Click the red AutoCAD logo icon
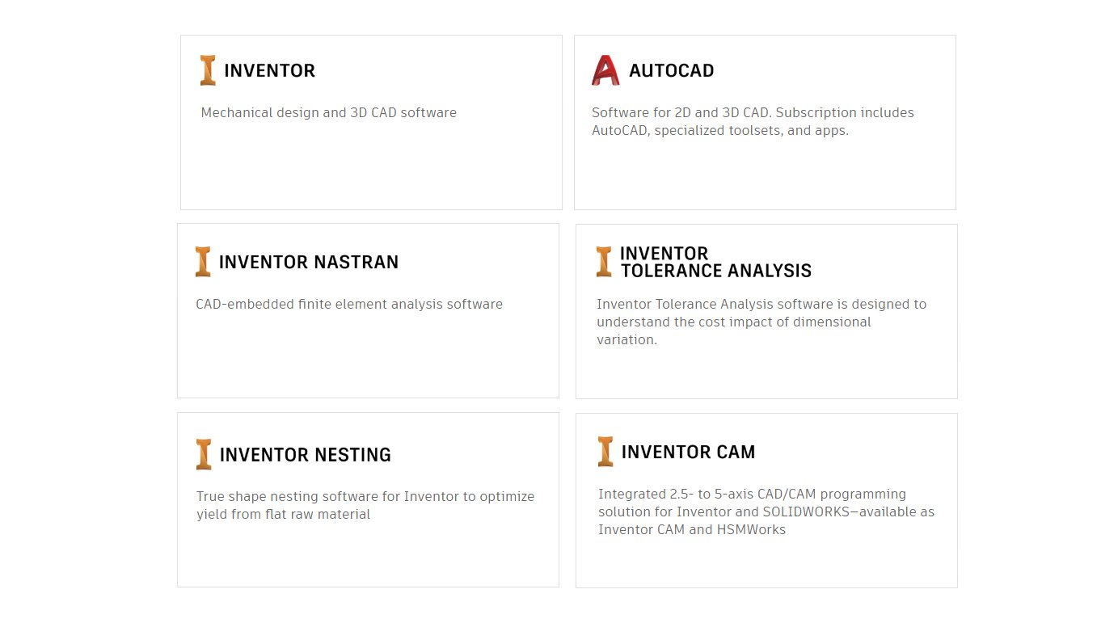Screen dimensions: 1118x623 (x=605, y=70)
